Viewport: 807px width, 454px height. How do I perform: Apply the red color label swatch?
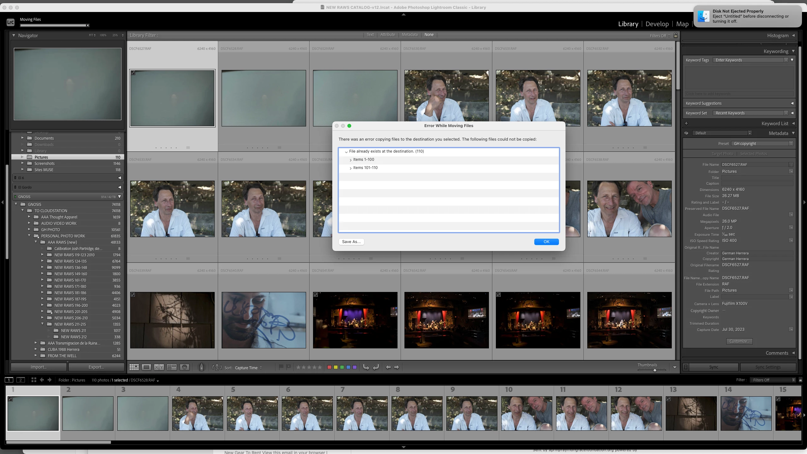click(329, 367)
